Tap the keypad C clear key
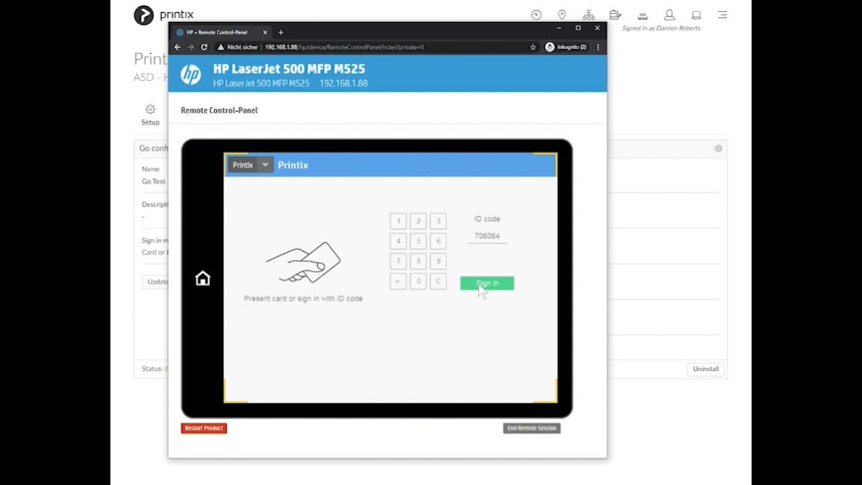This screenshot has height=485, width=862. 438,282
